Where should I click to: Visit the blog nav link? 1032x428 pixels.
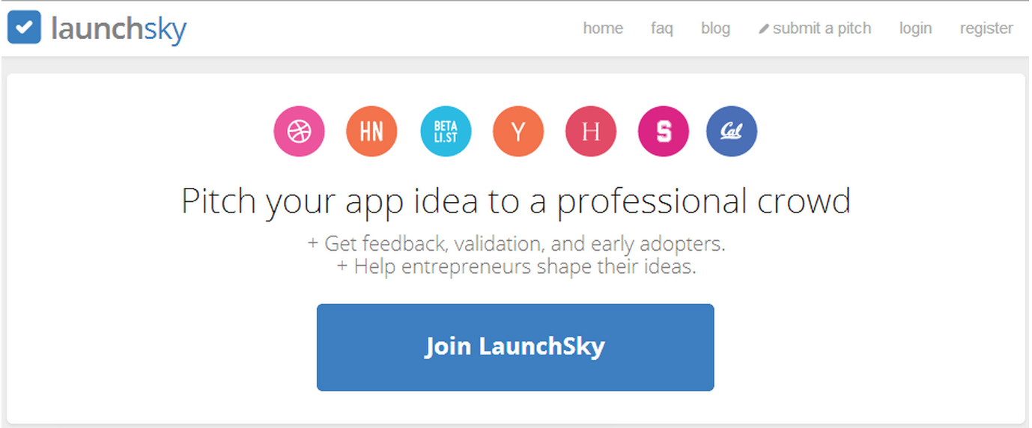(x=715, y=28)
